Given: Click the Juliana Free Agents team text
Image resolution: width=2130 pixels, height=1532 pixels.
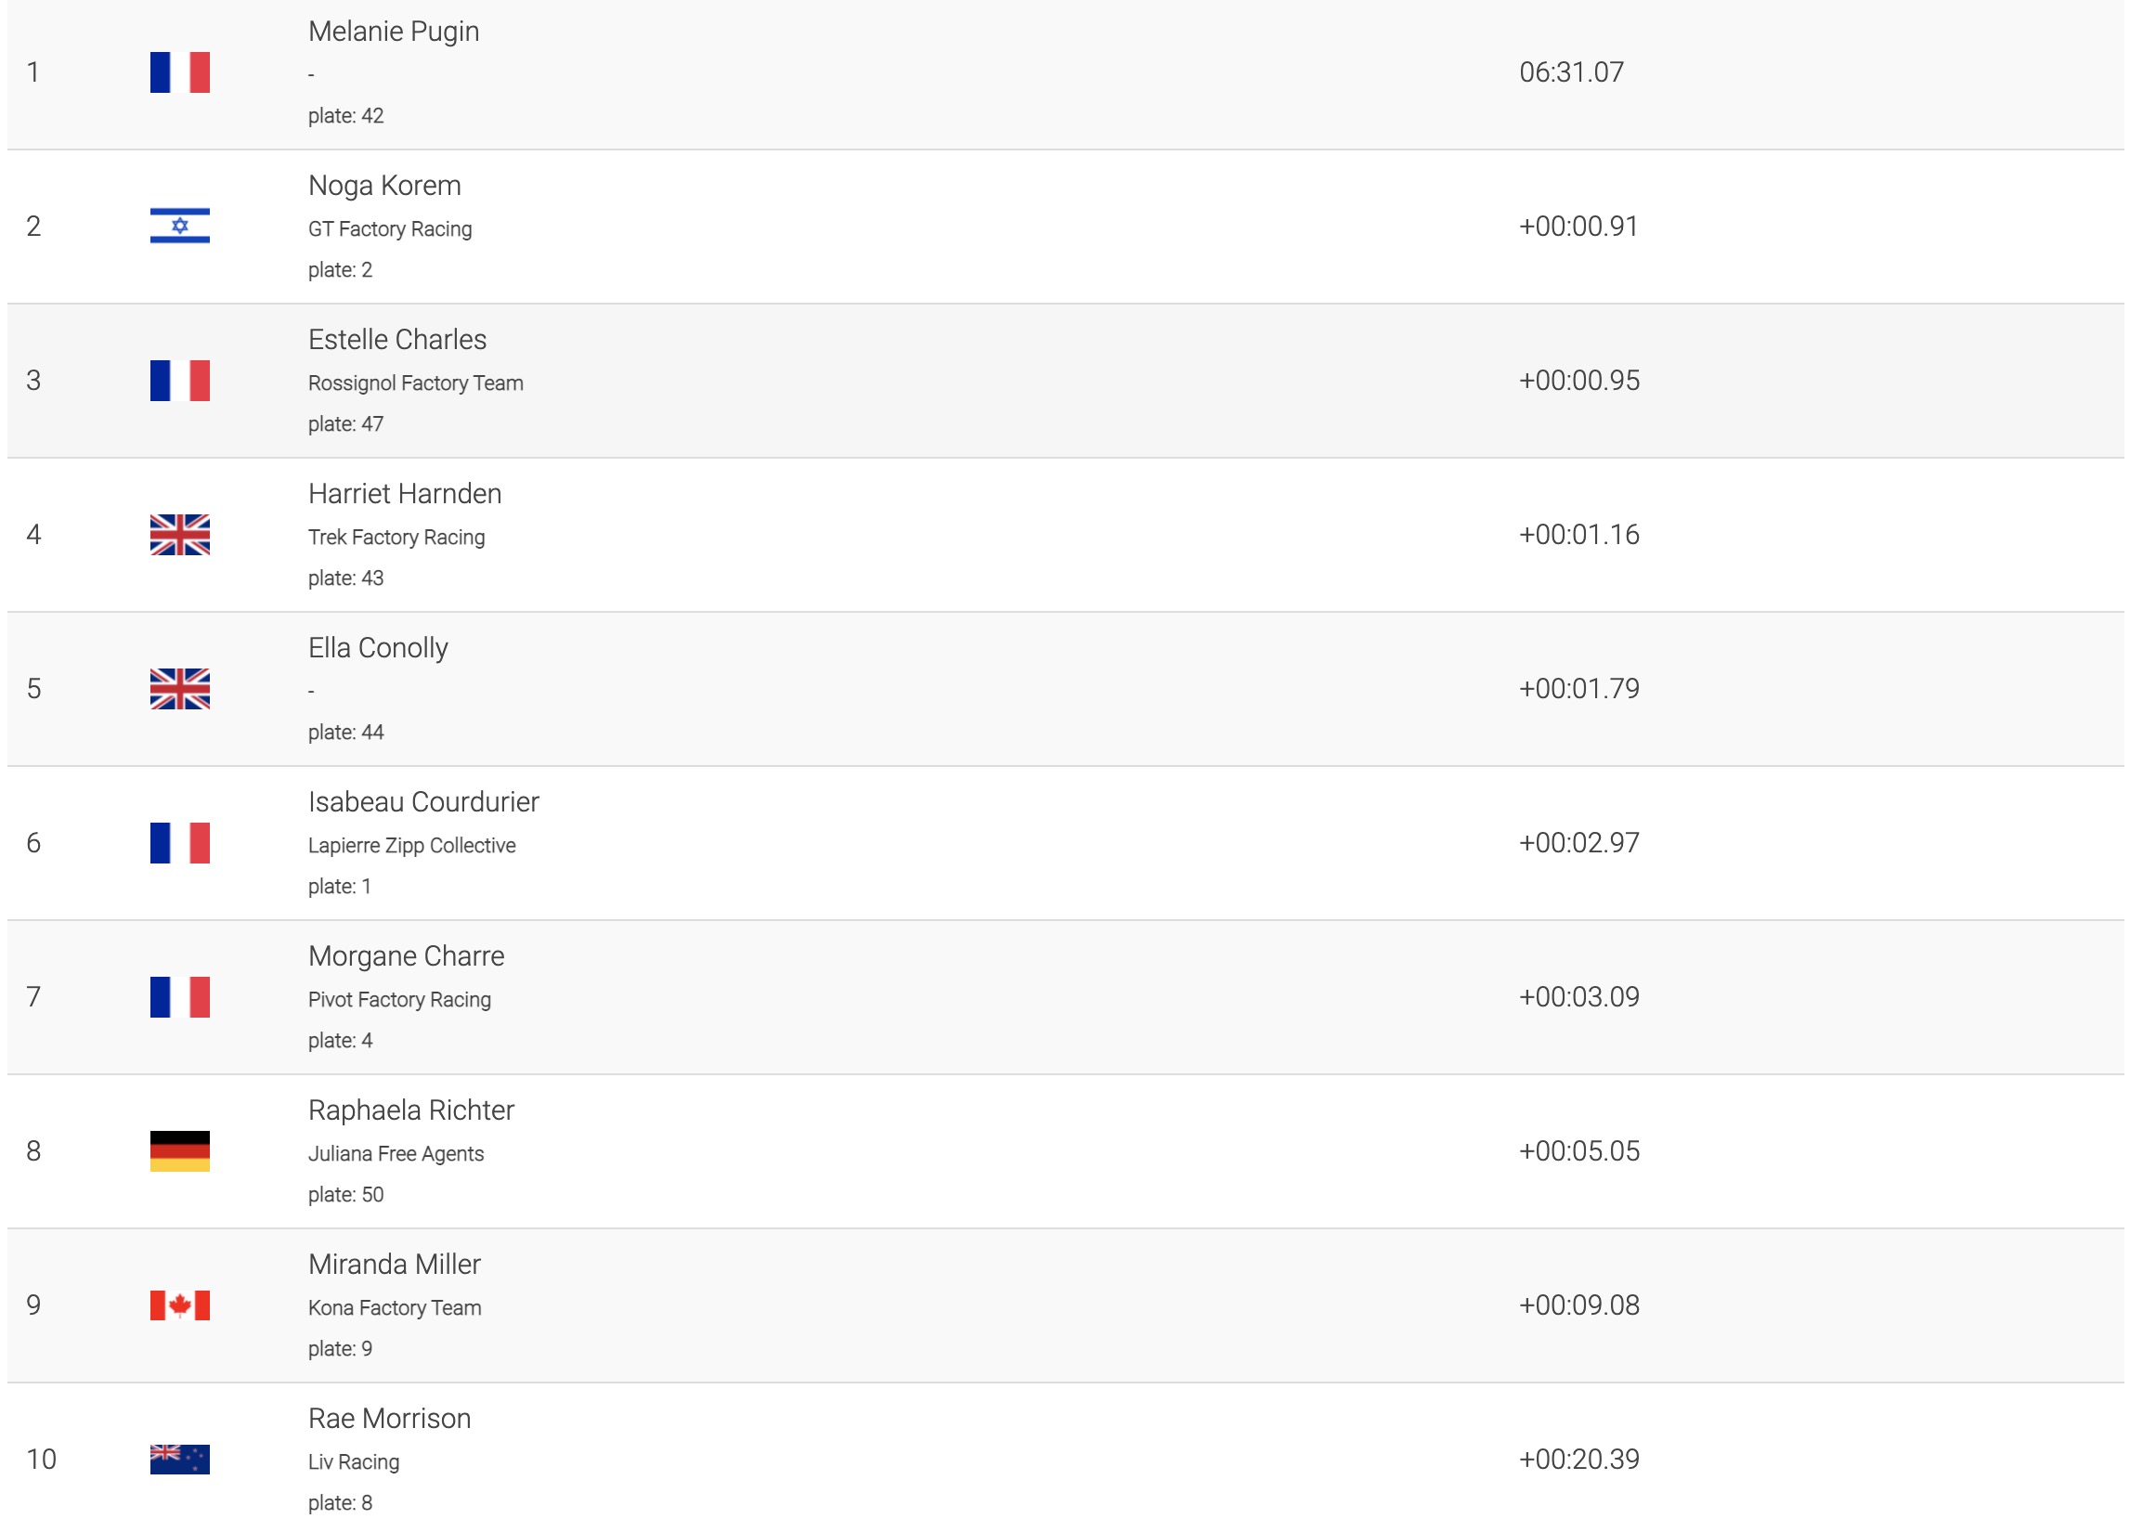Looking at the screenshot, I should click(x=396, y=1153).
